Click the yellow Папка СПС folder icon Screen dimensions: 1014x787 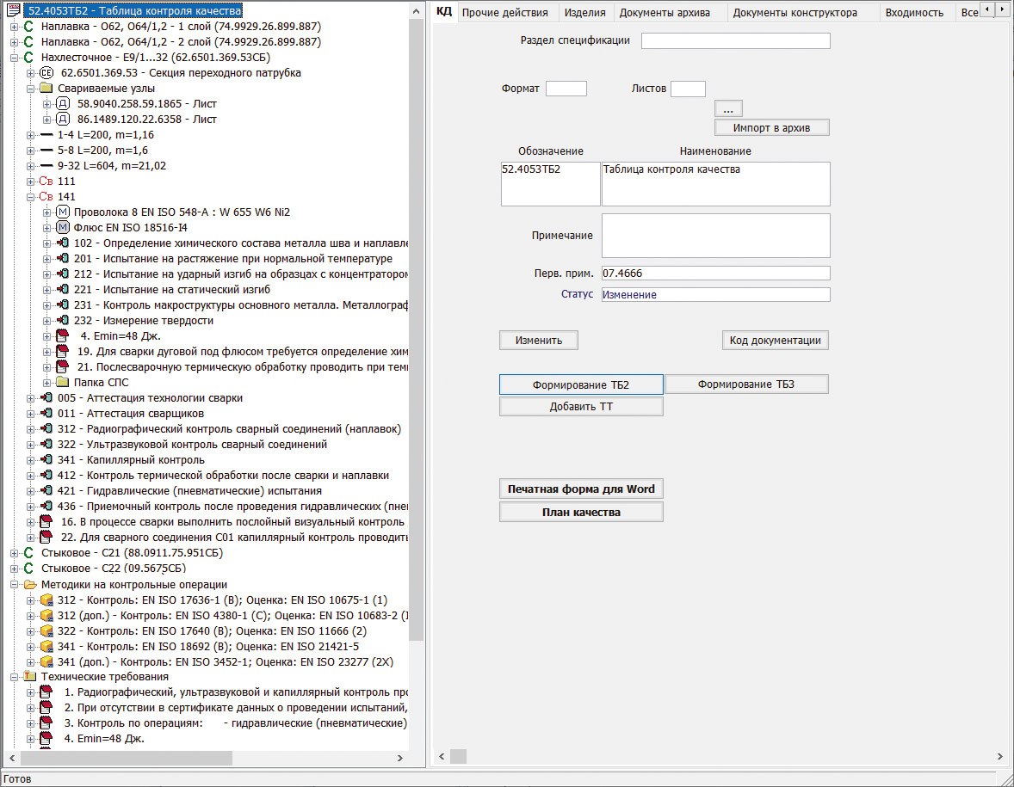(63, 382)
